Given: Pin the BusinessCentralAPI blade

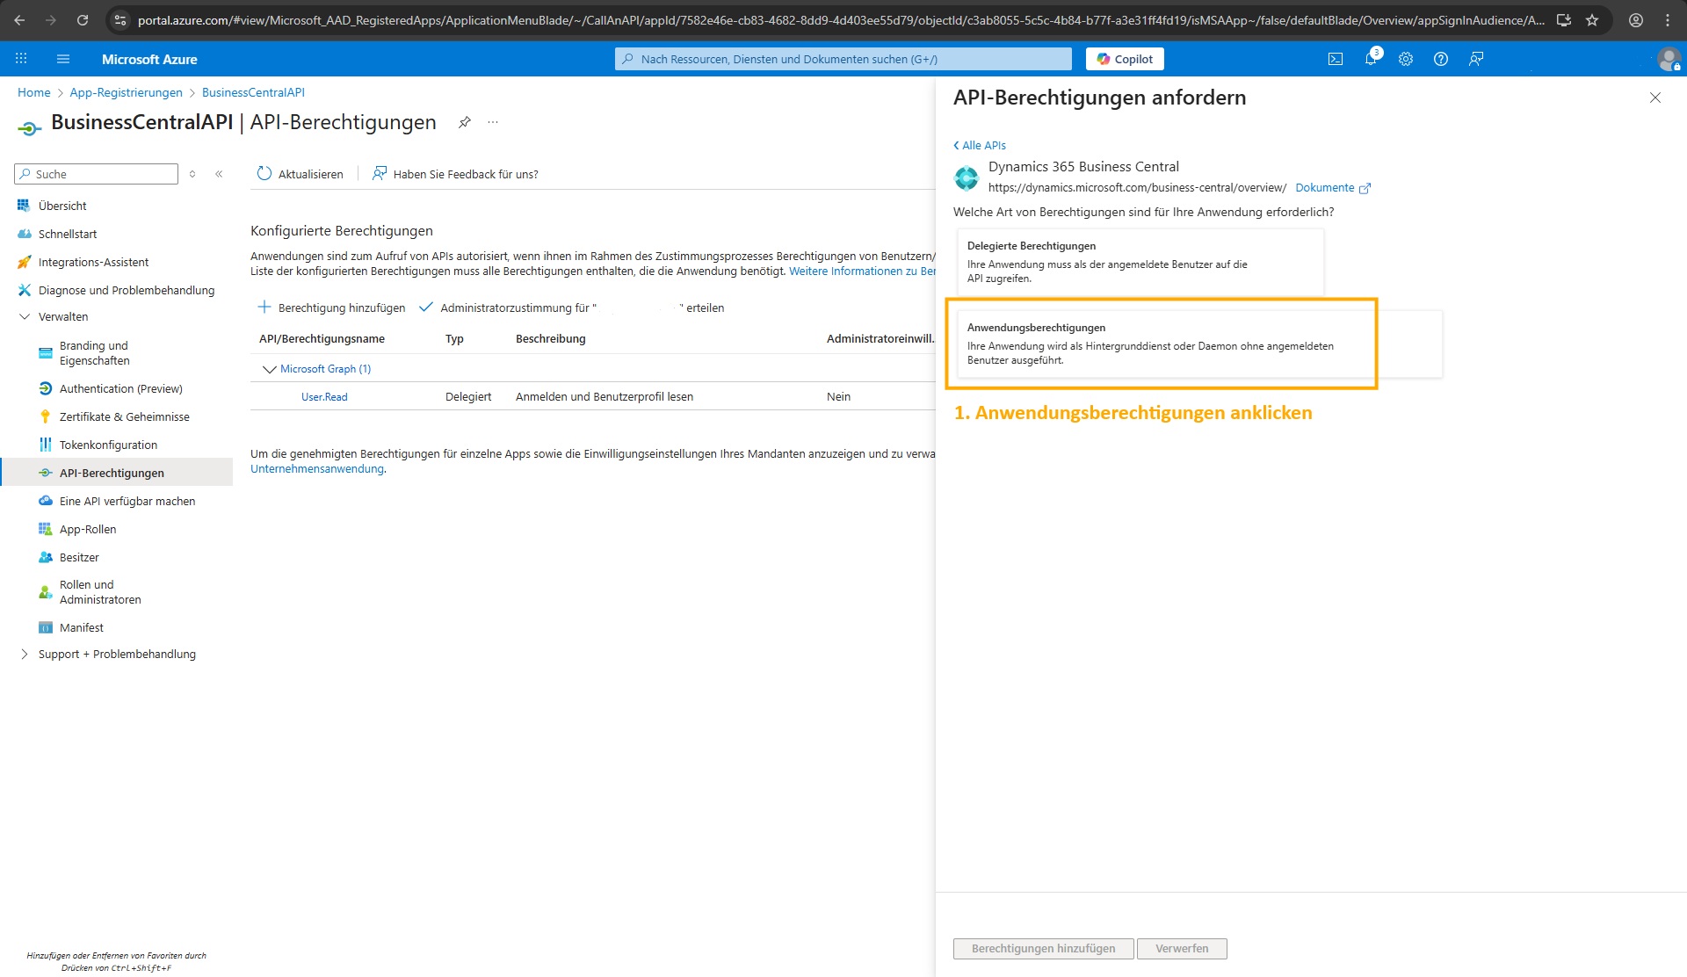Looking at the screenshot, I should (x=465, y=122).
